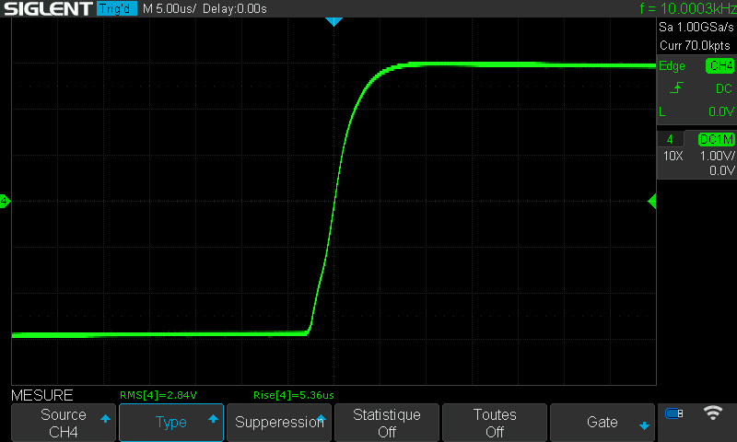The width and height of the screenshot is (737, 442).
Task: Click the SIGLENT logo
Action: (47, 9)
